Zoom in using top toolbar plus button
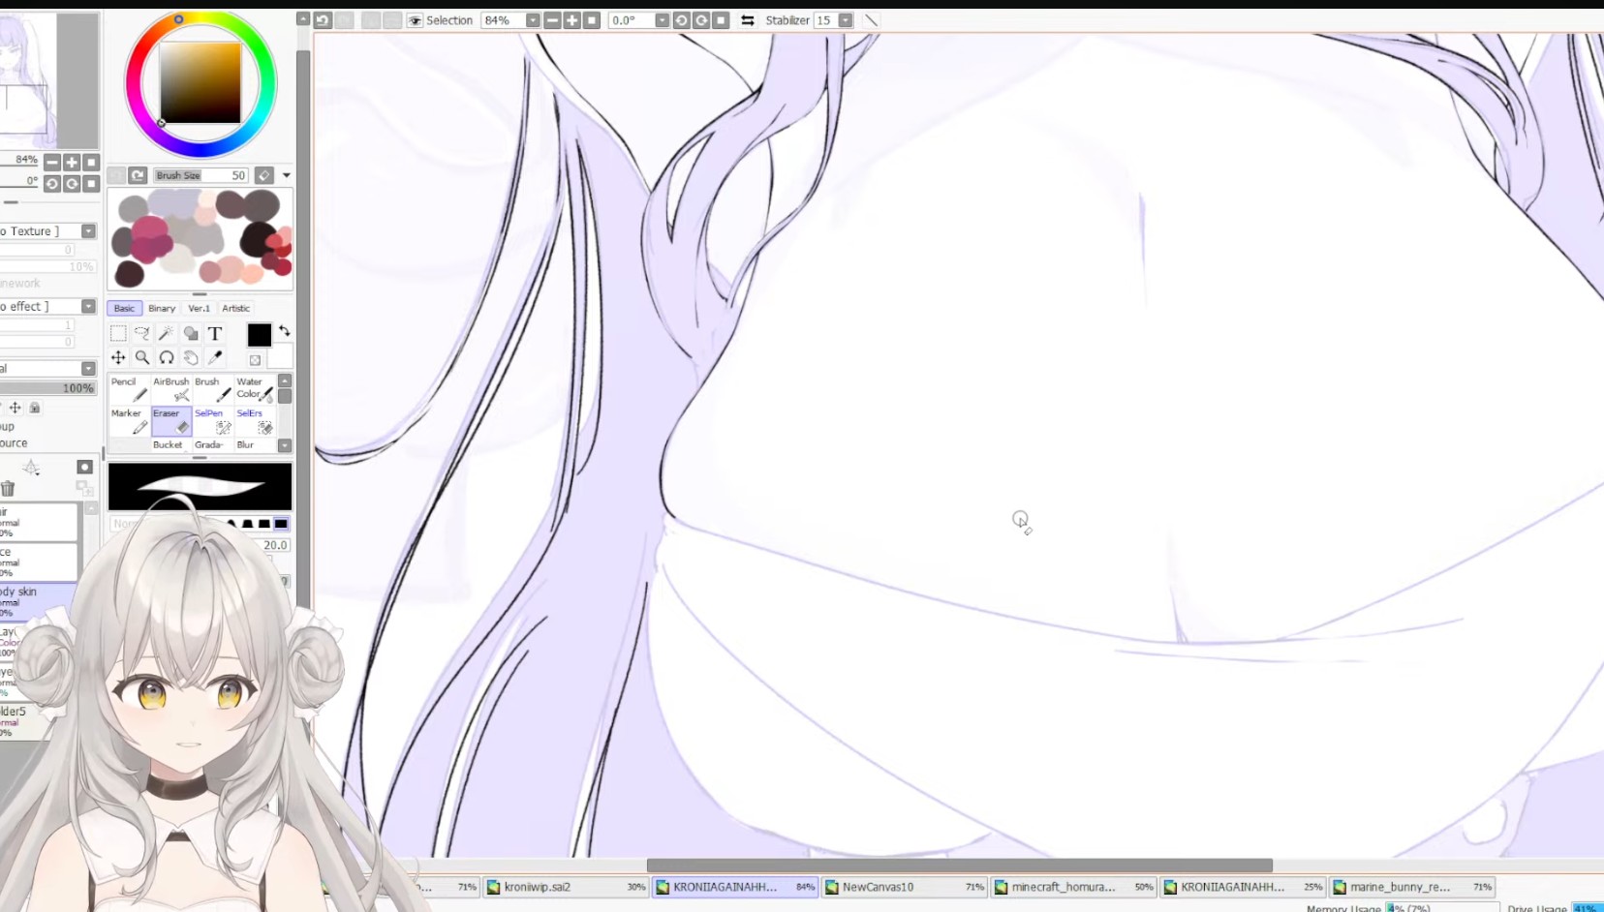This screenshot has height=912, width=1604. coord(572,20)
